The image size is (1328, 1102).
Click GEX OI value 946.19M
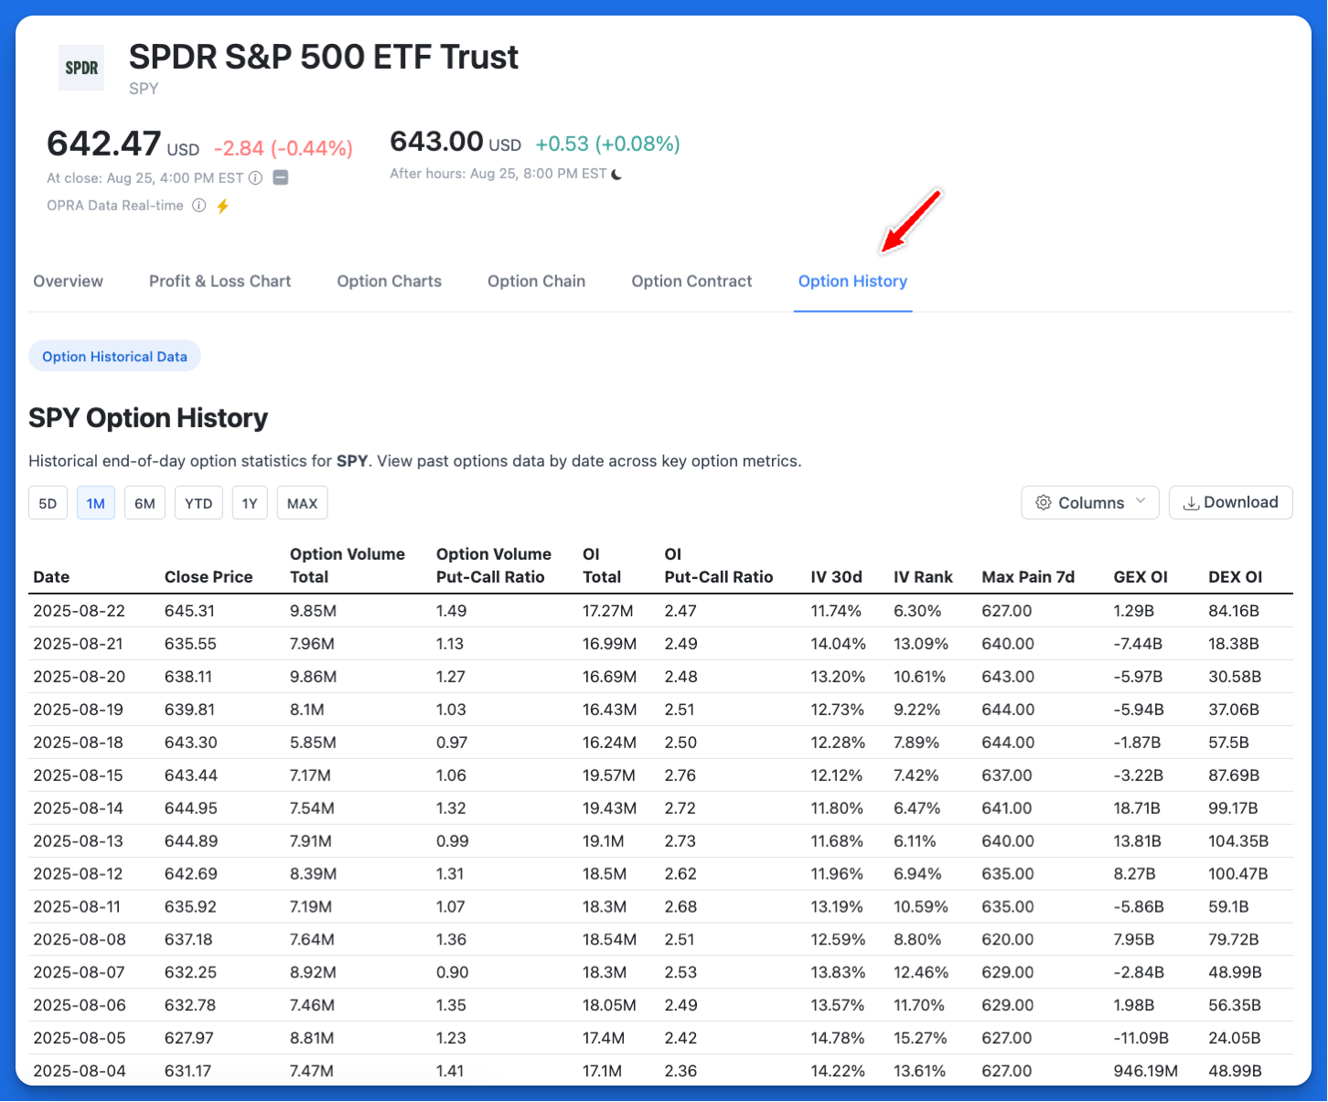coord(1146,1071)
